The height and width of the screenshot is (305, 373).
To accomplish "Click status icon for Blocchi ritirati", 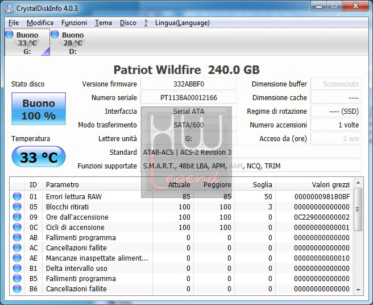I will coord(17,207).
